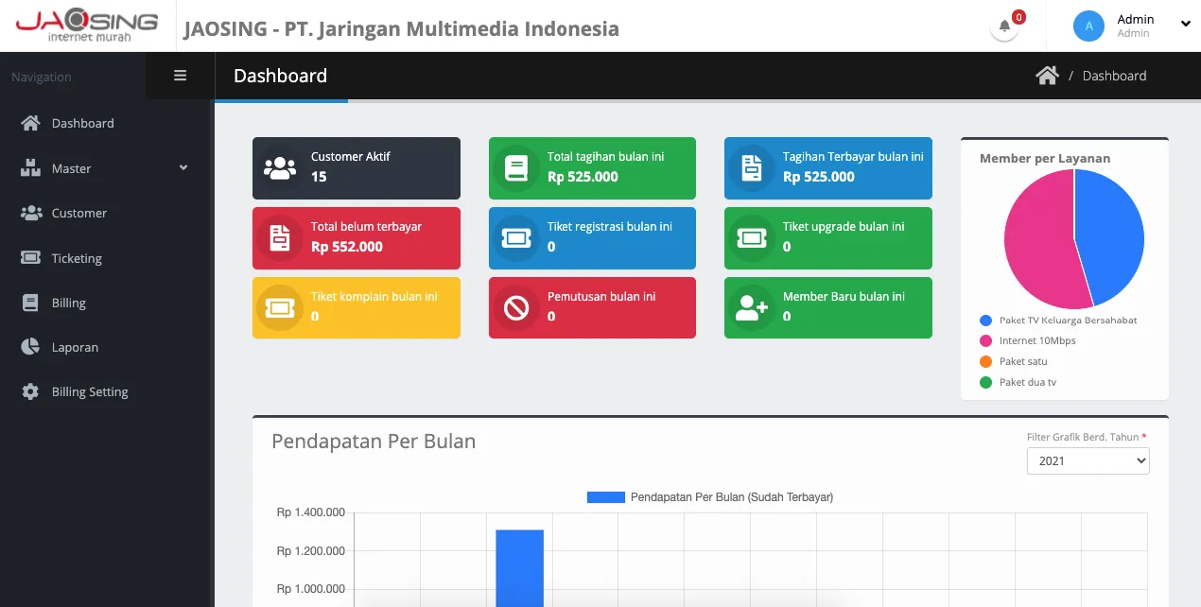Toggle the Paket satu legend item
The image size is (1201, 607).
tap(1014, 361)
